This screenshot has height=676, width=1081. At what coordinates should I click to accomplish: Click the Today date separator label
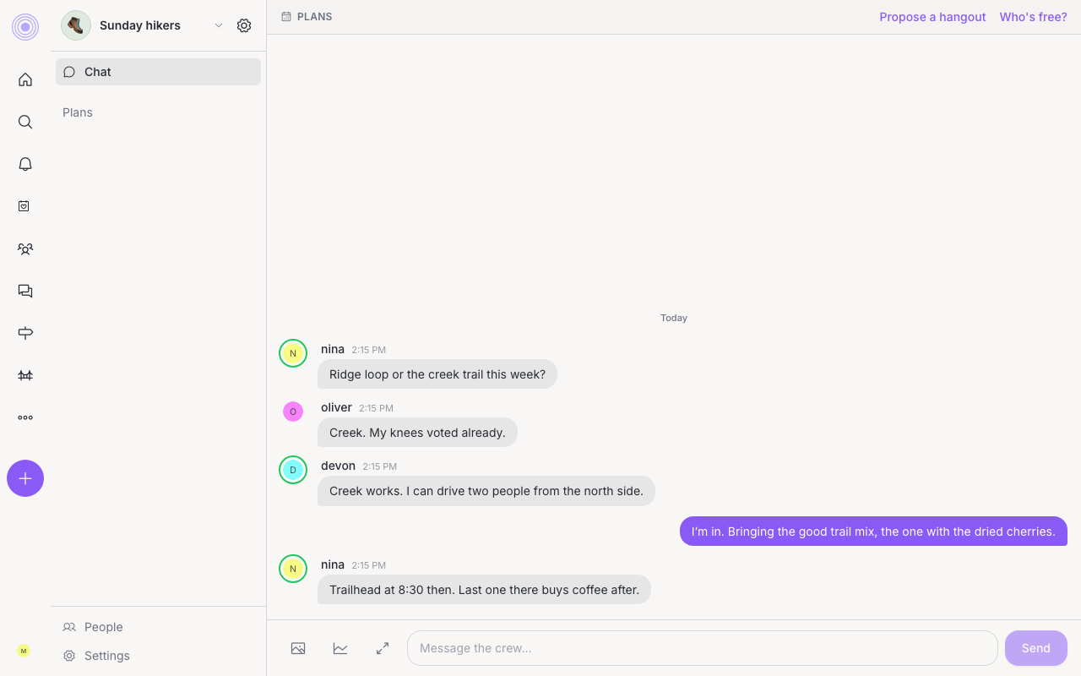(674, 318)
